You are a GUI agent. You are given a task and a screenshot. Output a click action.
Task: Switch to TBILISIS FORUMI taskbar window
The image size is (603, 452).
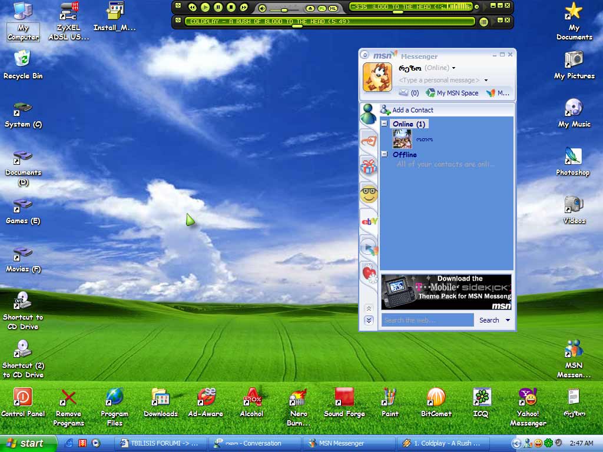pos(160,443)
